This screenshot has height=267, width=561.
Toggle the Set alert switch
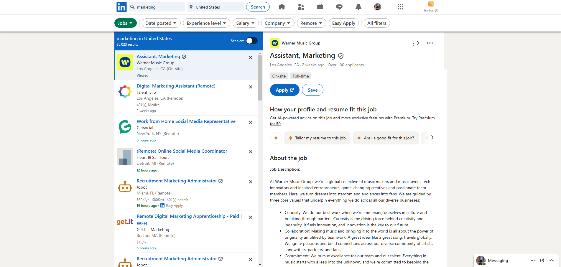[x=252, y=41]
